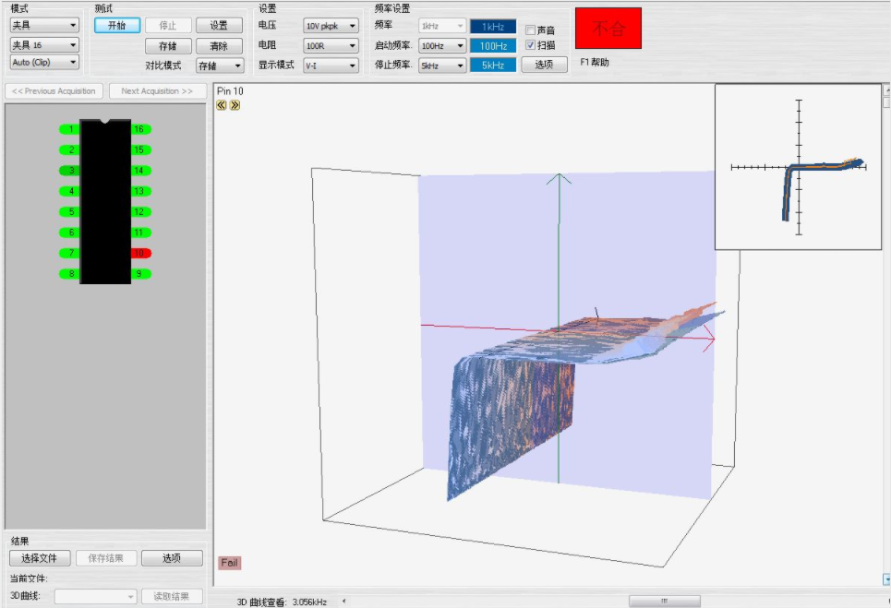Viewport: 891px width, 608px height.
Task: Click the next pin double-arrow icon
Action: 235,105
